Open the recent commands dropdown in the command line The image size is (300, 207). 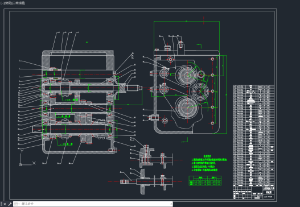point(17,204)
